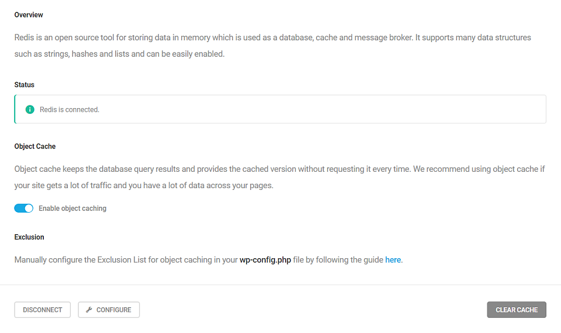This screenshot has height=333, width=561.
Task: Click the bold wp-config.php filename
Action: coord(265,260)
